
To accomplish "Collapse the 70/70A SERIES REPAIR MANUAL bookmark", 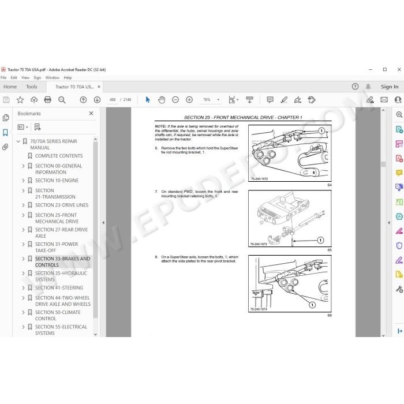I will (18, 141).
